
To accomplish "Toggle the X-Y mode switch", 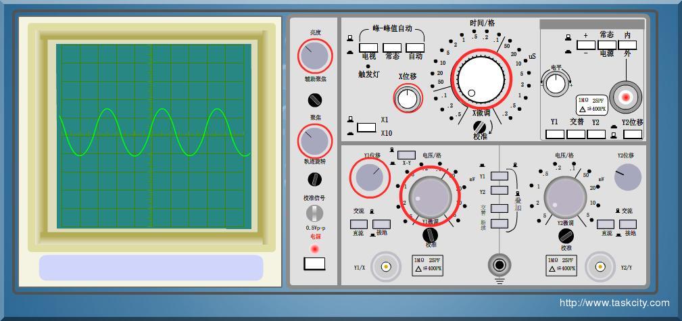I will click(x=406, y=155).
